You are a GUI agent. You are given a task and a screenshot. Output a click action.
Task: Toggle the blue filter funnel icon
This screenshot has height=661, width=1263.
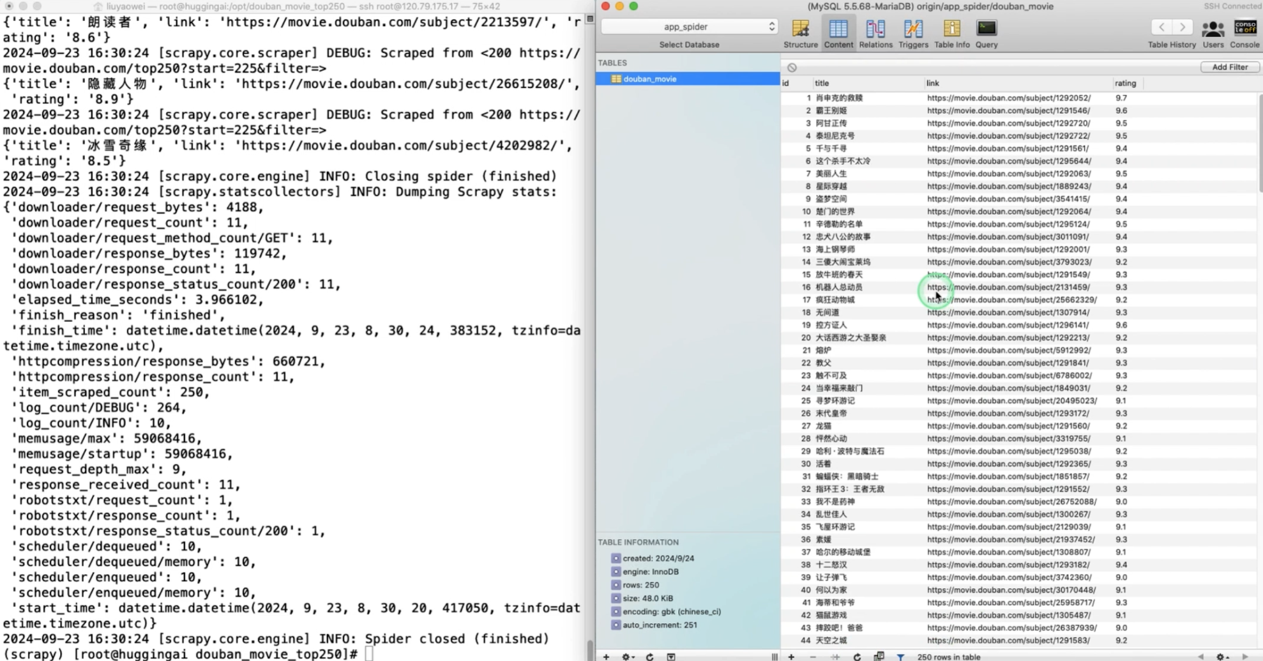coord(900,656)
